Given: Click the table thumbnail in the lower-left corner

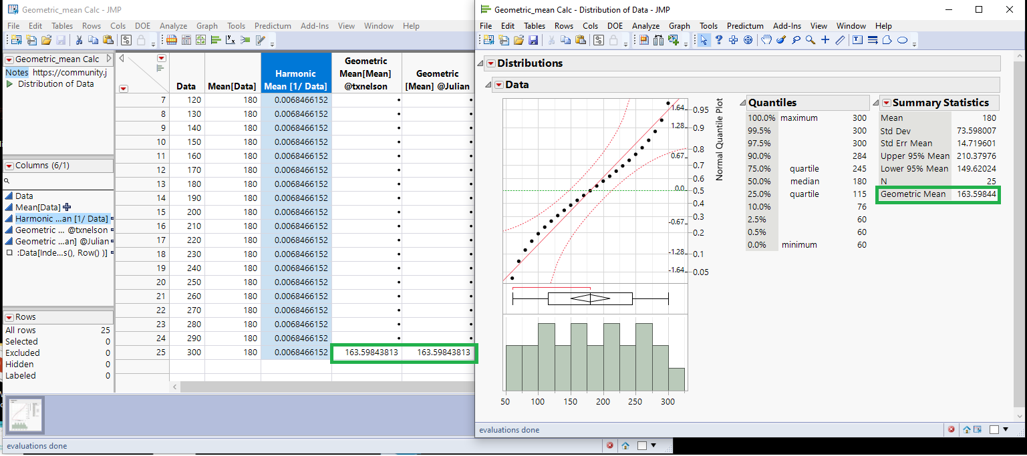Looking at the screenshot, I should (x=24, y=415).
